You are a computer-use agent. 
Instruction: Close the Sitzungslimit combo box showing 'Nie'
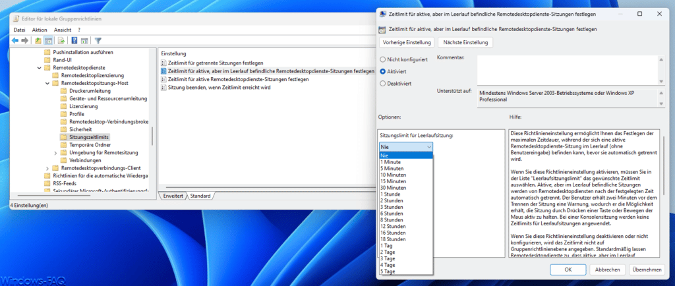pyautogui.click(x=406, y=147)
